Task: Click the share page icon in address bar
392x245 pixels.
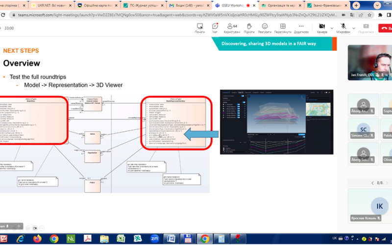Action: (x=361, y=15)
